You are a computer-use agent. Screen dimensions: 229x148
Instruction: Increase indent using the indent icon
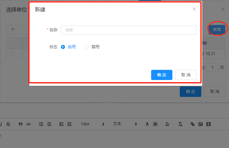pos(70,124)
